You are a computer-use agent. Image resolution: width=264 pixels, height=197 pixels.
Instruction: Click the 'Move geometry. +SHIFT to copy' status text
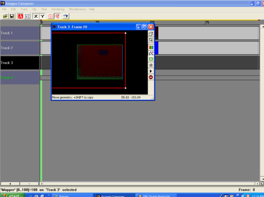(73, 98)
